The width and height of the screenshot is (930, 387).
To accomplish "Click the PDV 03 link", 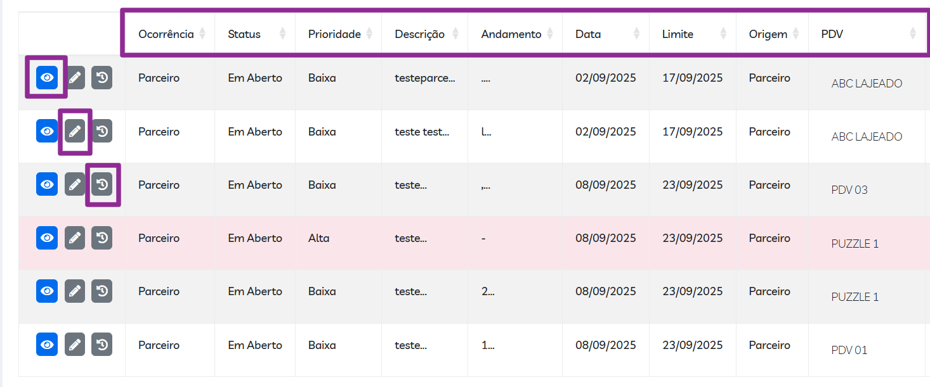I will pyautogui.click(x=849, y=190).
